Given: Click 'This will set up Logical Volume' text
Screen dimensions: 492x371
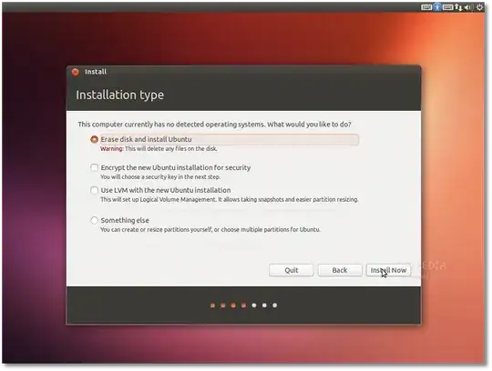Looking at the screenshot, I should [x=229, y=199].
